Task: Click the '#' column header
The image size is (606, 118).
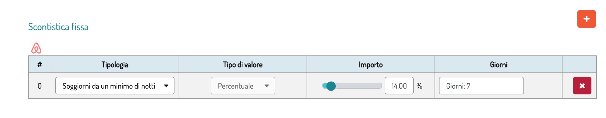Action: 40,65
